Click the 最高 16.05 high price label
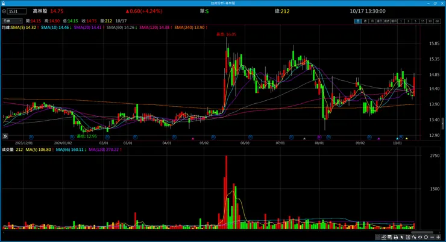 [227, 34]
